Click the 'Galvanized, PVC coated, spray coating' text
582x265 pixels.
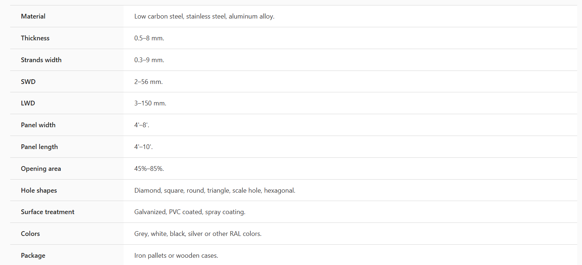click(x=189, y=212)
